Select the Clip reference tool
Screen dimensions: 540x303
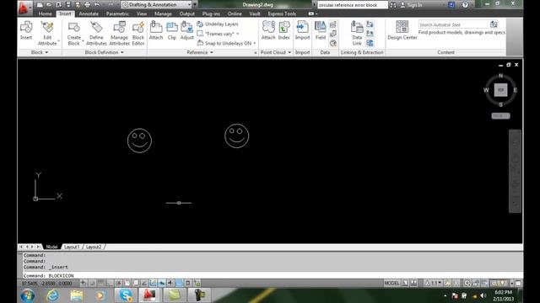click(x=172, y=30)
